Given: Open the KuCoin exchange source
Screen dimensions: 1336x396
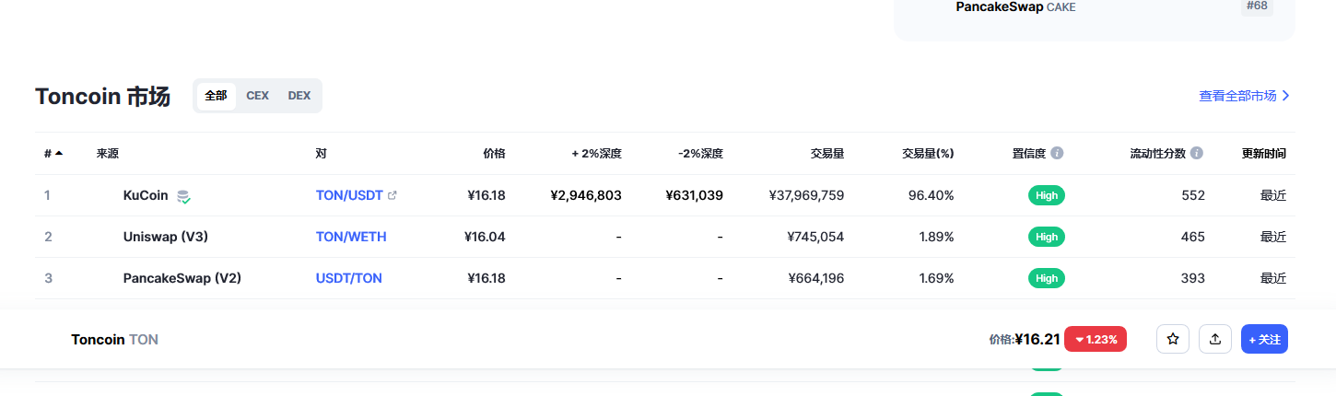Looking at the screenshot, I should click(146, 195).
